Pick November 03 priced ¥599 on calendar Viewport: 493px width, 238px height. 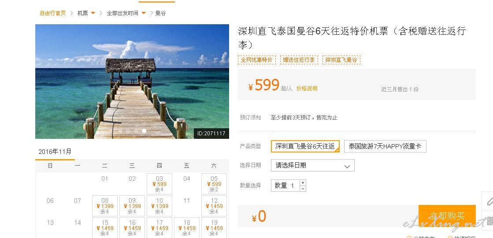tap(159, 184)
